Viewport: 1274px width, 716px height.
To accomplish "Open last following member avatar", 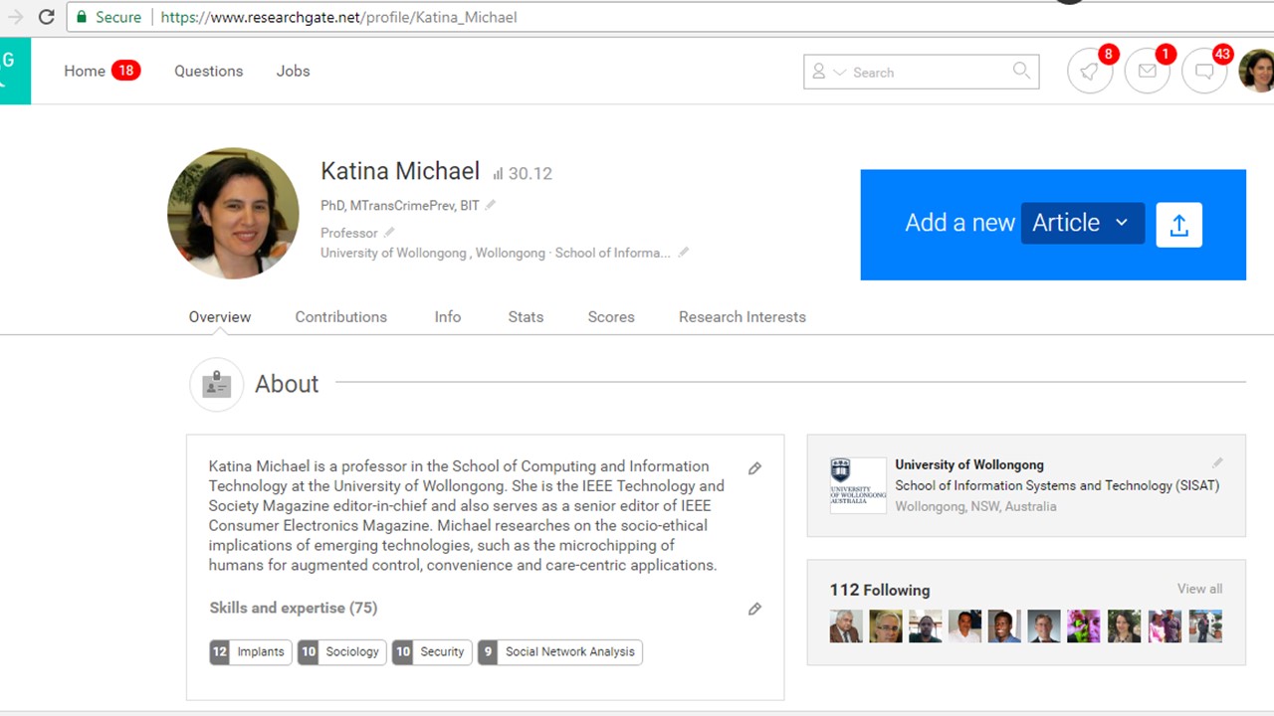I will click(x=1204, y=626).
